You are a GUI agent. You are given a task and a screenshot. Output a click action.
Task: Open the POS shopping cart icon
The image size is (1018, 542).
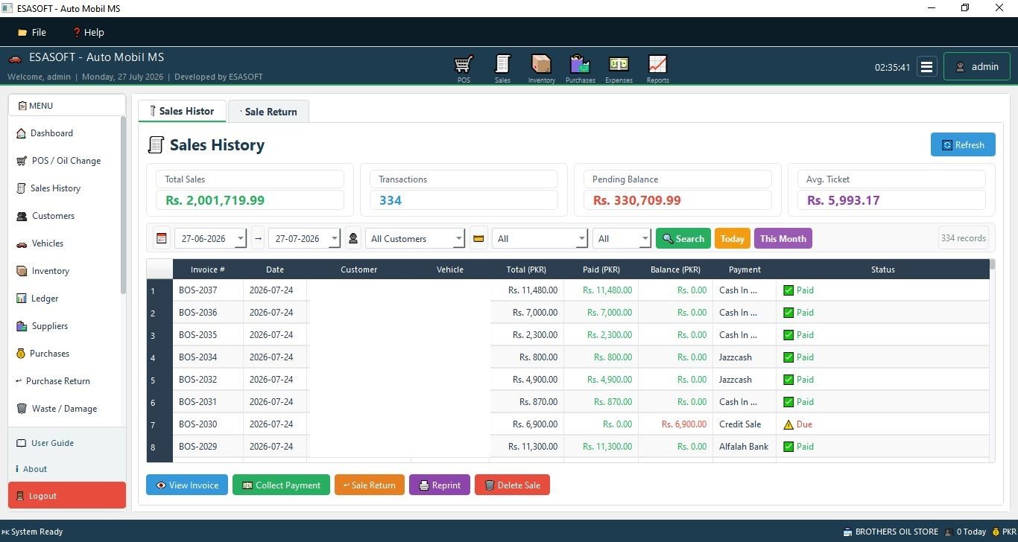pyautogui.click(x=464, y=68)
